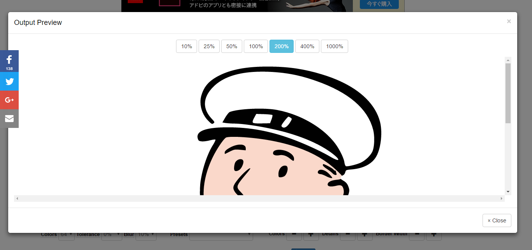Zoom the preview to 1000%
Image resolution: width=532 pixels, height=250 pixels.
335,46
